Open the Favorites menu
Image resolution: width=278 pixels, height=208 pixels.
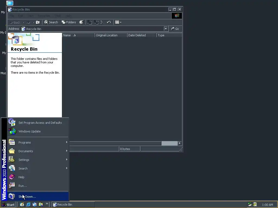(x=44, y=16)
